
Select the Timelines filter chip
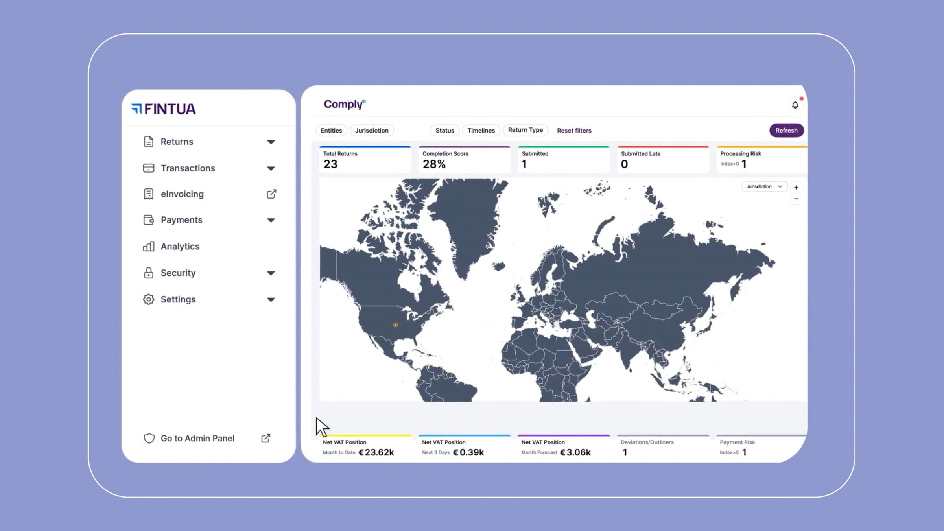coord(481,131)
